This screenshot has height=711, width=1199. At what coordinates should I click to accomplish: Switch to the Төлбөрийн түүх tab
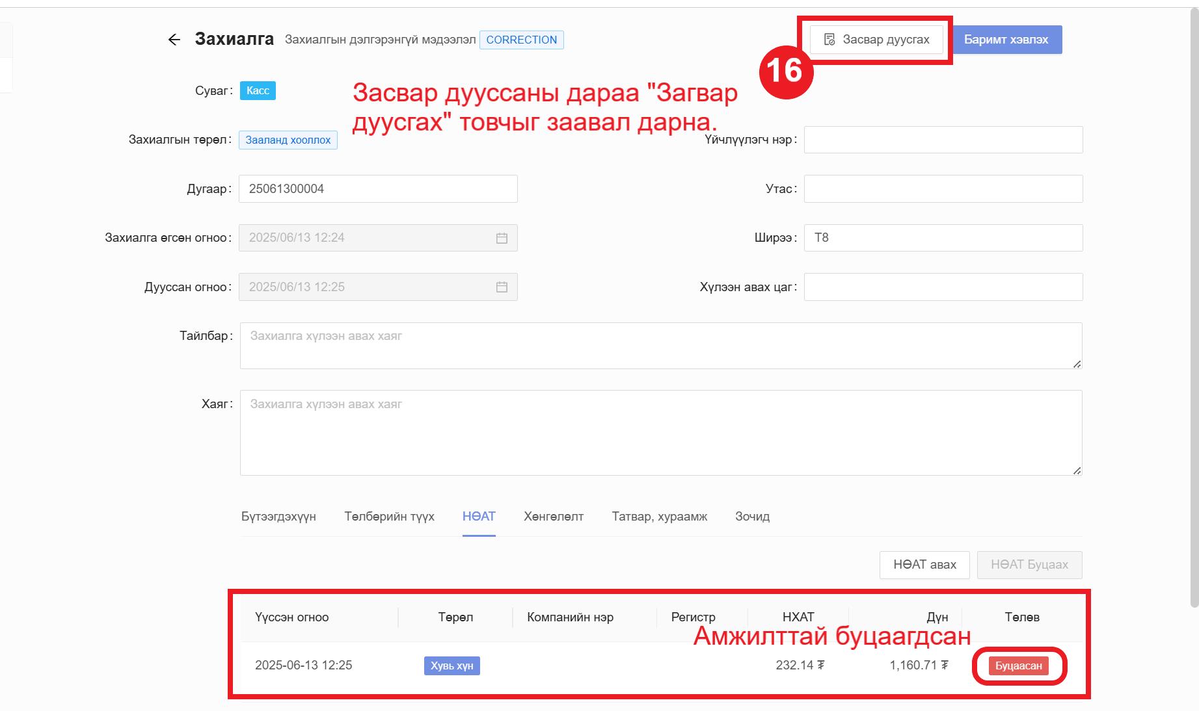click(389, 517)
